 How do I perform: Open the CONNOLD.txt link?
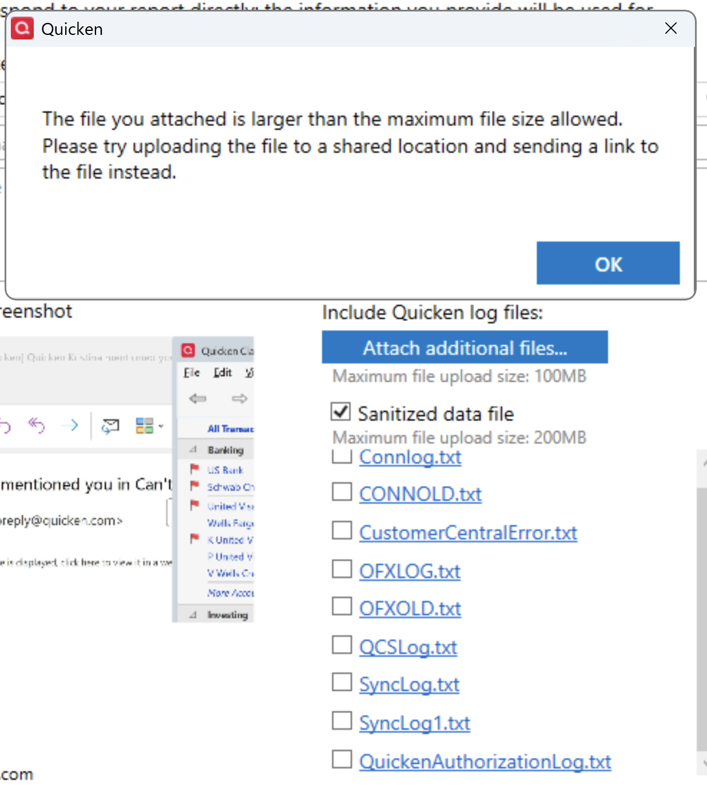point(420,494)
